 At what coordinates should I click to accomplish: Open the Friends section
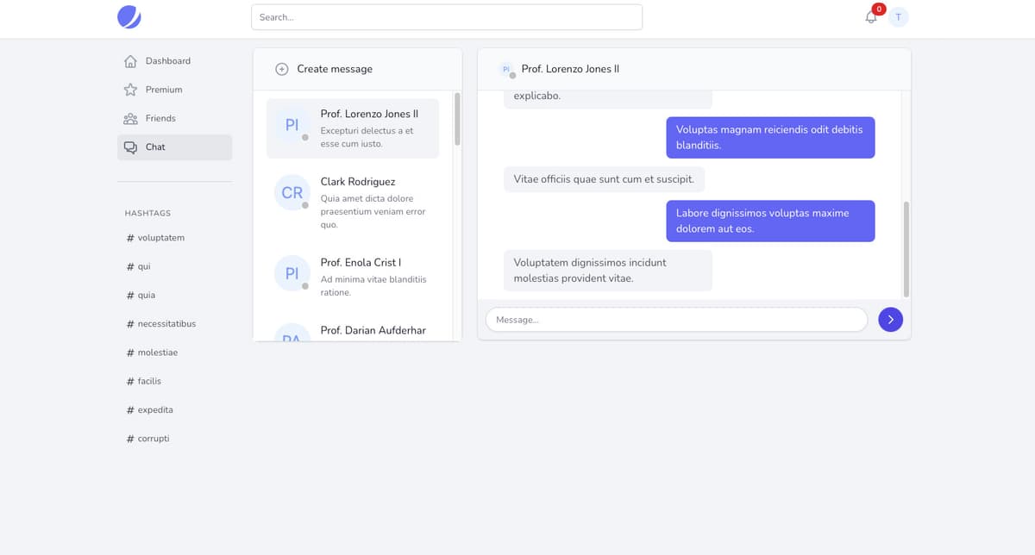160,118
